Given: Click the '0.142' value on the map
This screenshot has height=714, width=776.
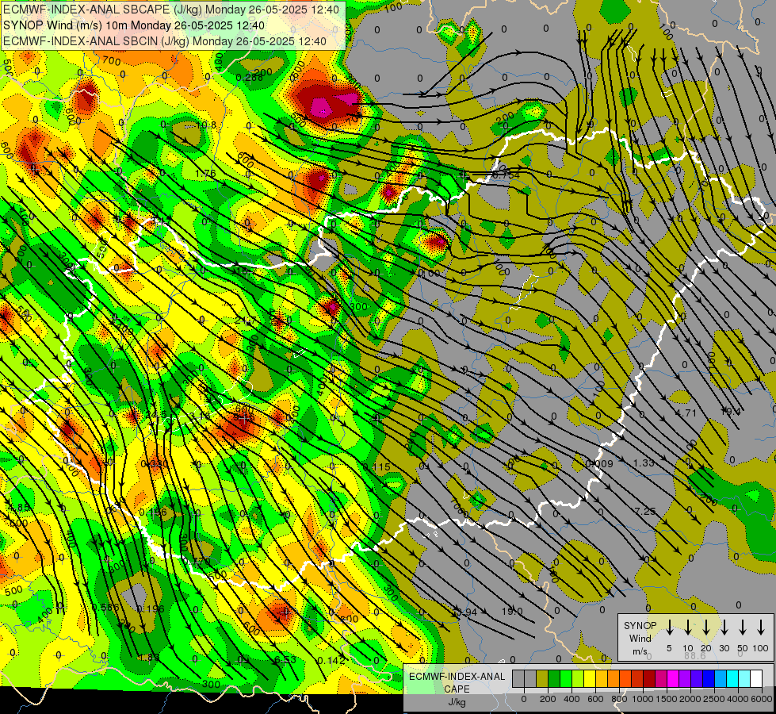Looking at the screenshot, I should pyautogui.click(x=331, y=660).
